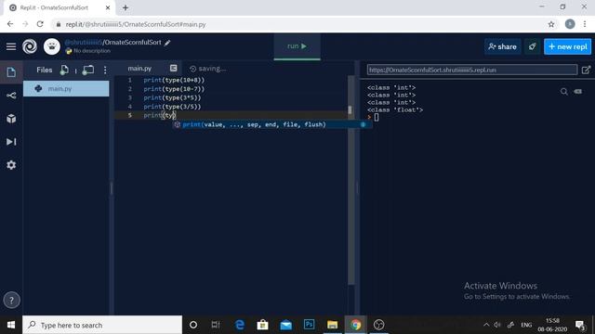Switch to main.py editor tab

[139, 69]
